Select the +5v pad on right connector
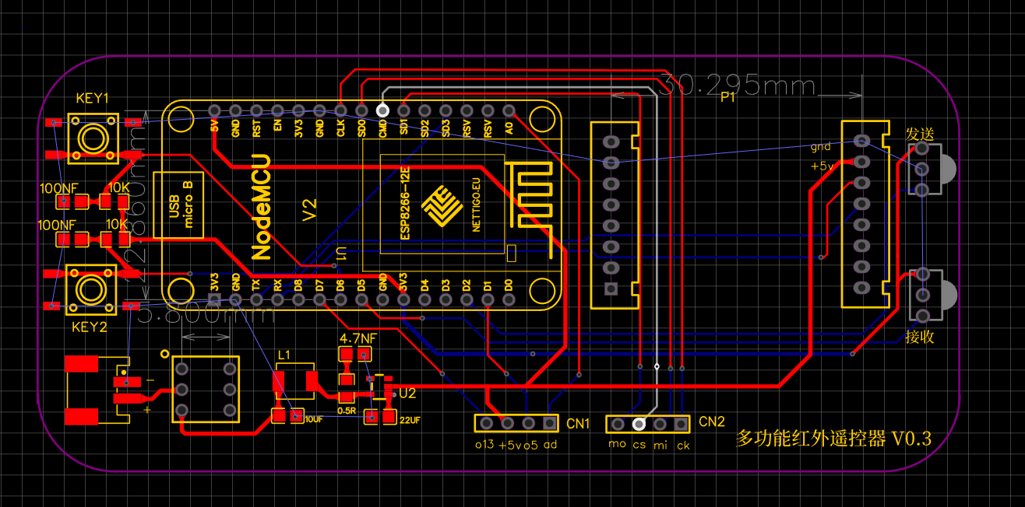Viewport: 1025px width, 507px height. tap(861, 162)
